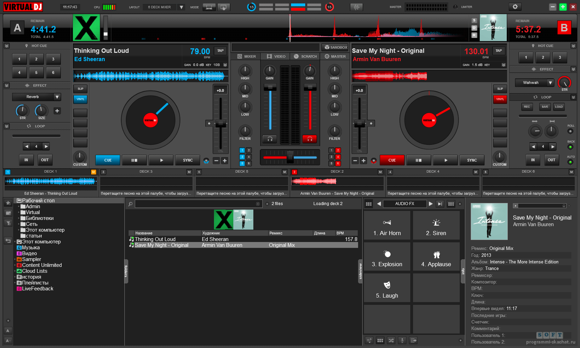Click the back arrow icon in browser sidebar
The image size is (580, 348).
[x=8, y=241]
